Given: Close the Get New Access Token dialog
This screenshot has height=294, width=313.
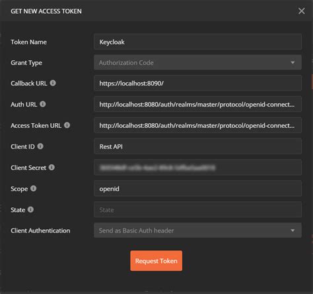Looking at the screenshot, I should tap(302, 11).
